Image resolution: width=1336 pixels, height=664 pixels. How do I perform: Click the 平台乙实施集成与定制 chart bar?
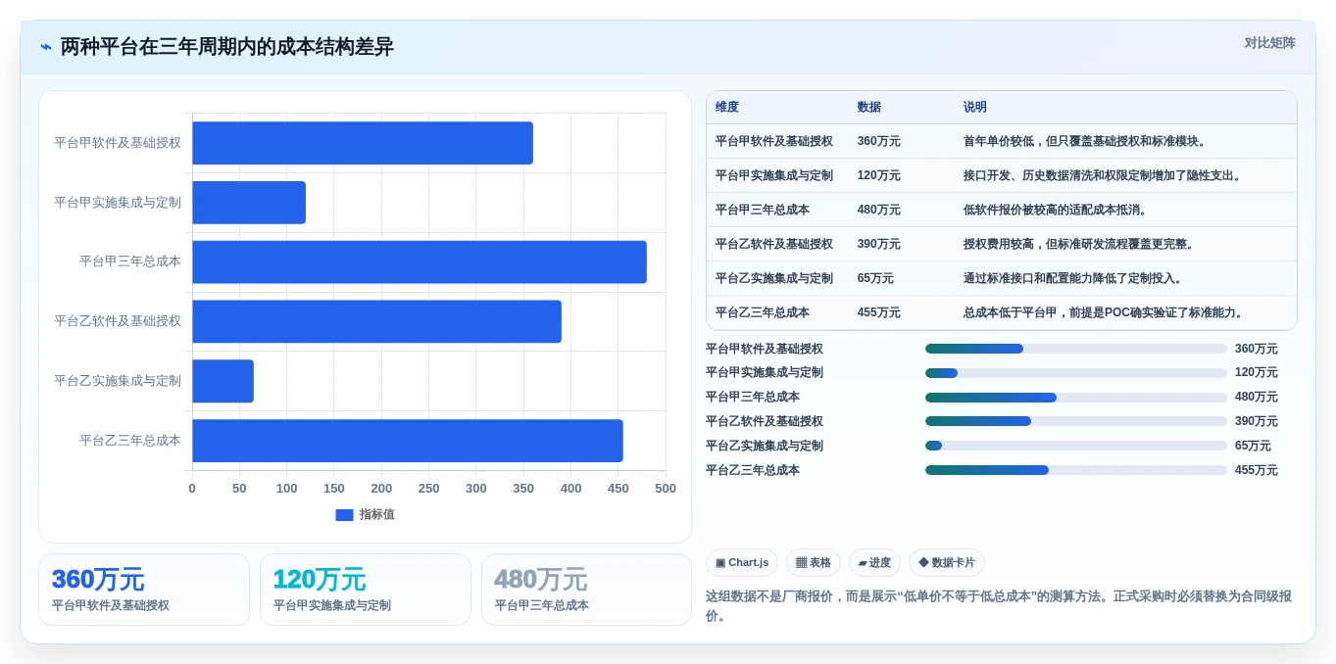pyautogui.click(x=223, y=381)
